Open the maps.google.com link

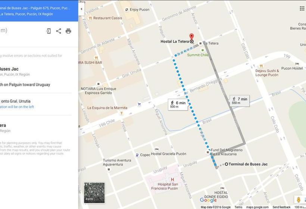coord(257,207)
